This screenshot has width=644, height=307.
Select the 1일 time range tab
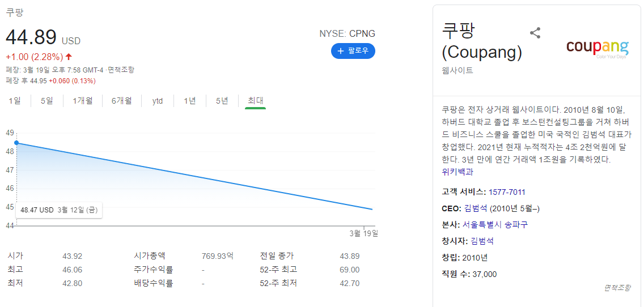coord(15,101)
